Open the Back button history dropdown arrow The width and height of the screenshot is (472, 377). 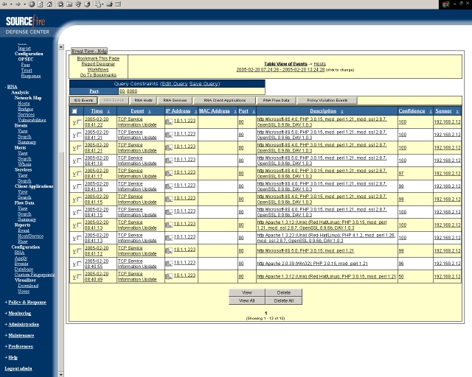[x=11, y=4]
